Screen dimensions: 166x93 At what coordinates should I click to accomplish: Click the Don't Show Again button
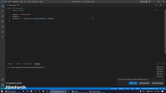point(157,83)
